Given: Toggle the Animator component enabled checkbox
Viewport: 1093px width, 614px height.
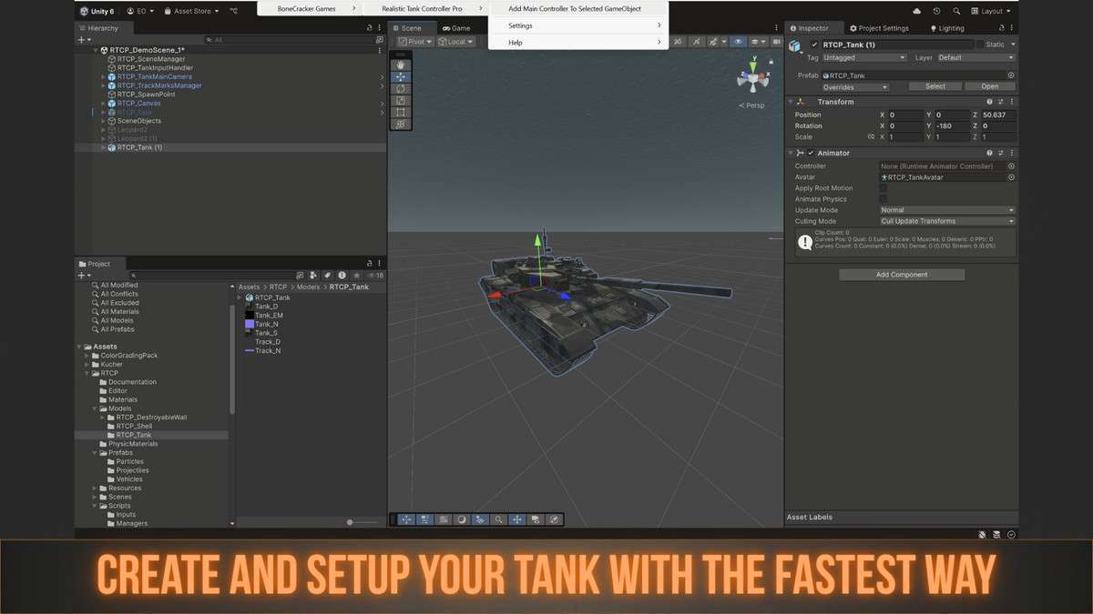Looking at the screenshot, I should coord(811,153).
